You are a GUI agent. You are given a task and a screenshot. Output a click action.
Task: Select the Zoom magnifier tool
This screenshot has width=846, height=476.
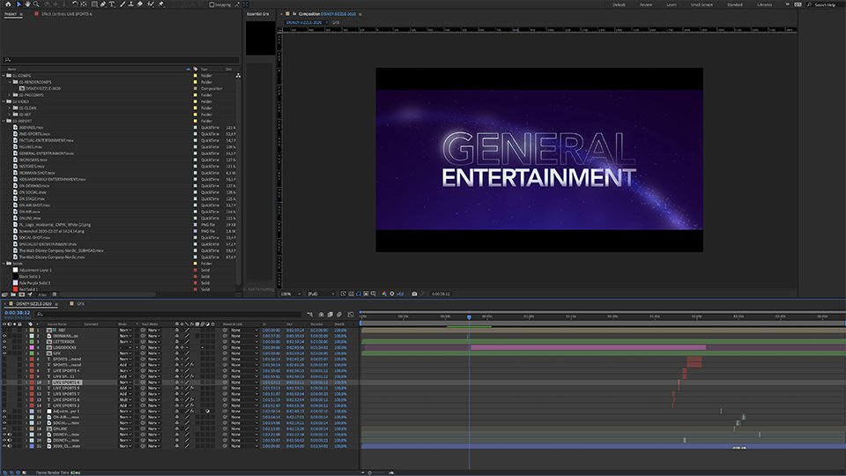click(x=36, y=4)
